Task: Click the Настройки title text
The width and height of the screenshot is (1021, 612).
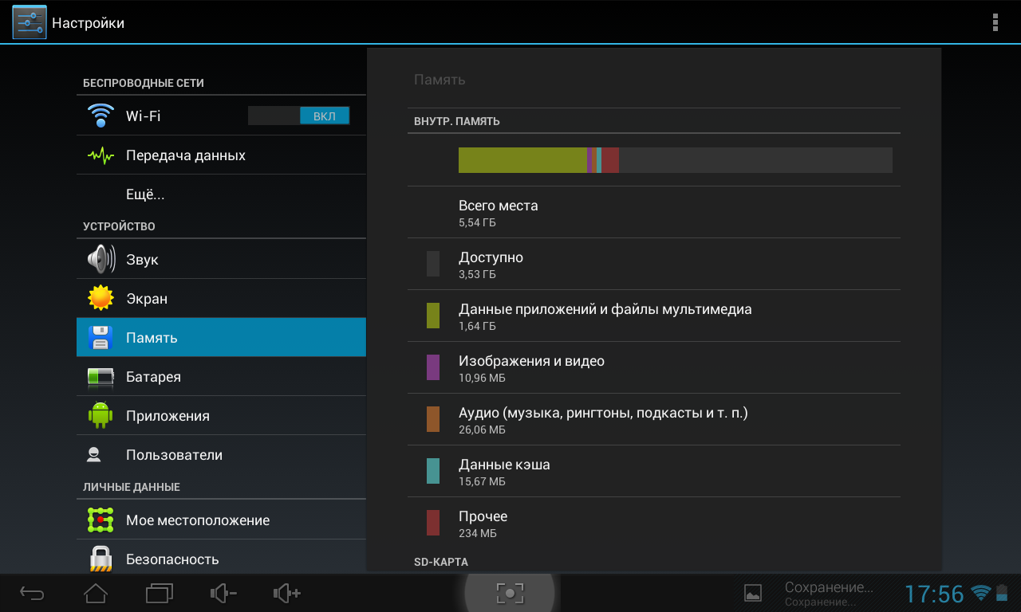Action: click(88, 23)
